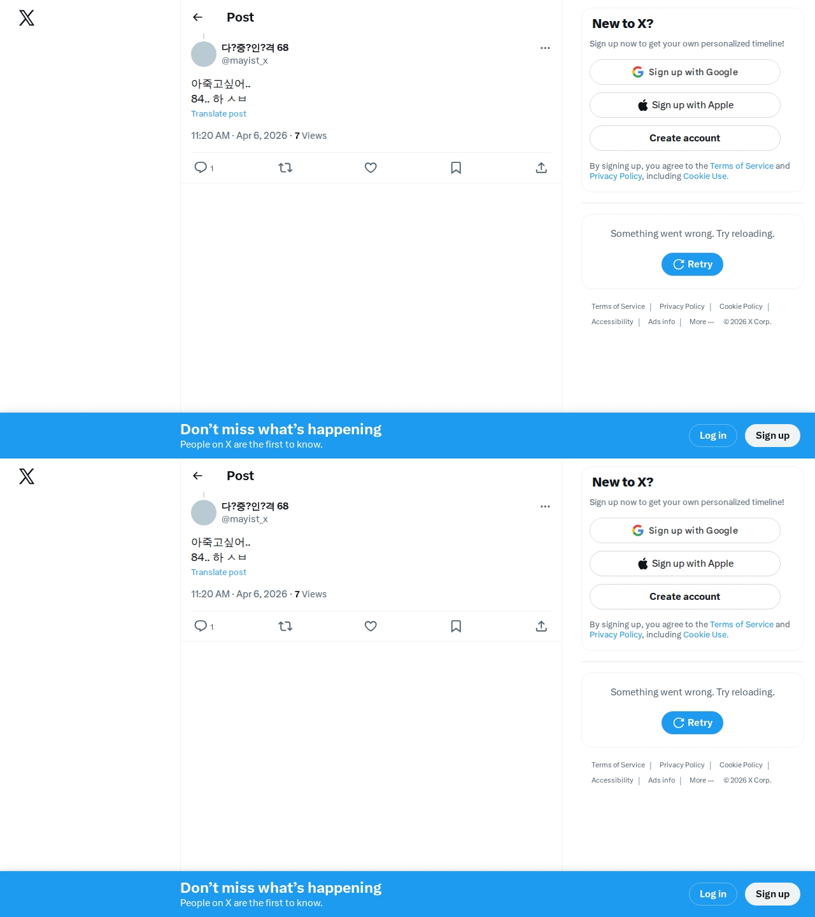Click the upper Sign up with Google button
This screenshot has height=917, width=815.
(x=684, y=72)
